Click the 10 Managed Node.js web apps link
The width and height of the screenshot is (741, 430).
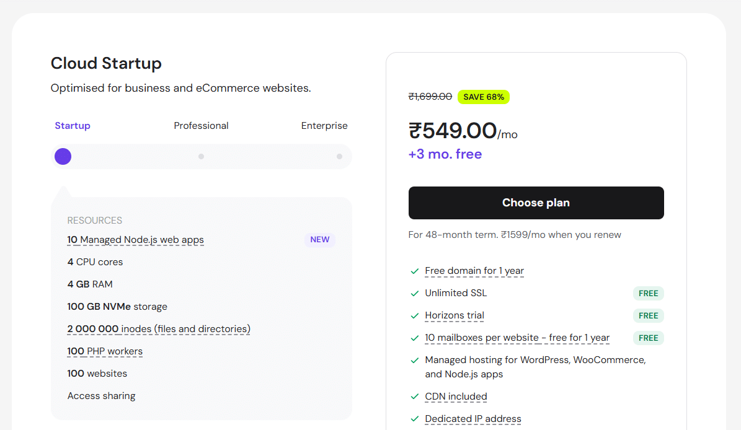[x=135, y=240]
